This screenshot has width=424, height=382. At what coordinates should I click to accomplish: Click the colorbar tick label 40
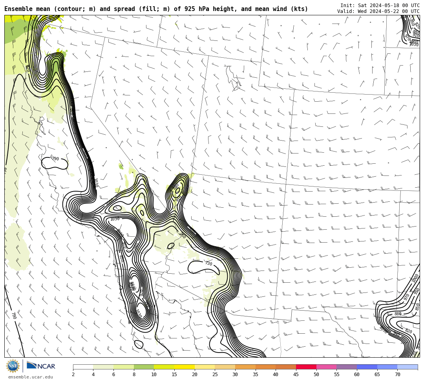276,375
